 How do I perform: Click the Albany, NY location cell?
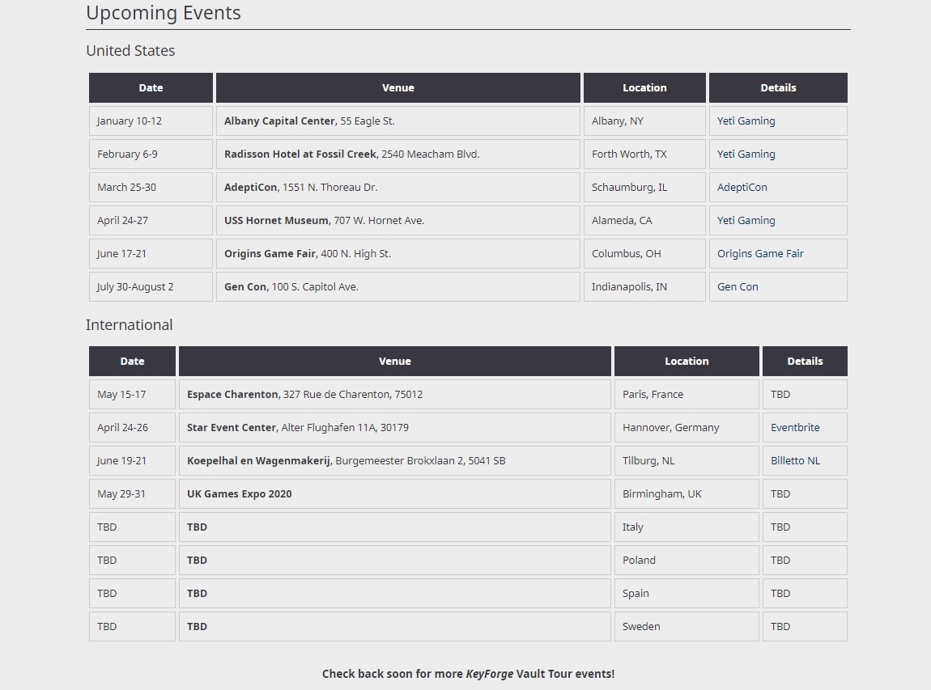[x=644, y=121]
